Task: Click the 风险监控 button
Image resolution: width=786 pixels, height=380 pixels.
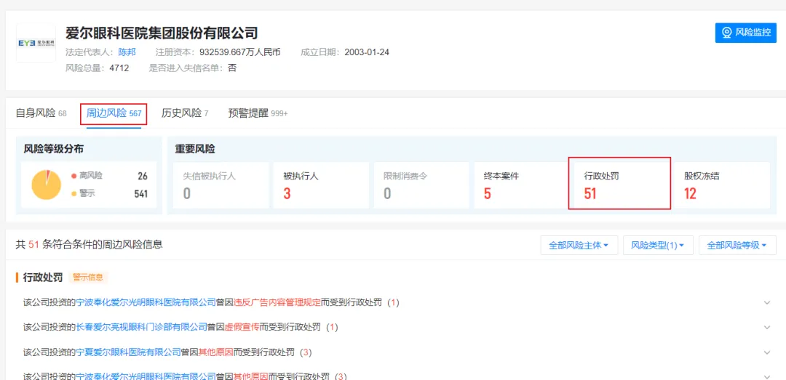Action: 745,33
